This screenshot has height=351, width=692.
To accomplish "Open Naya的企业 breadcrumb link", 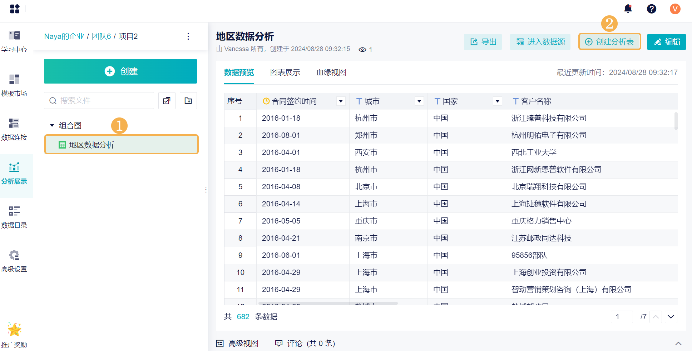I will (x=64, y=36).
